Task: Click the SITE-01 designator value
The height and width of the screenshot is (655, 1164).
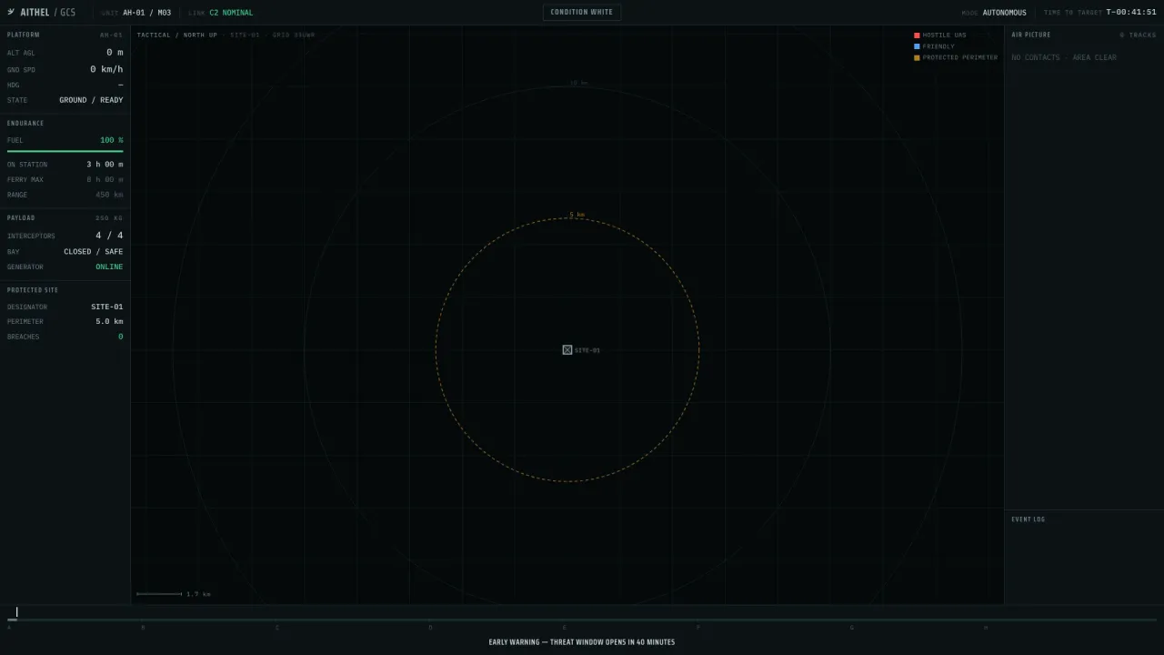Action: [x=106, y=307]
